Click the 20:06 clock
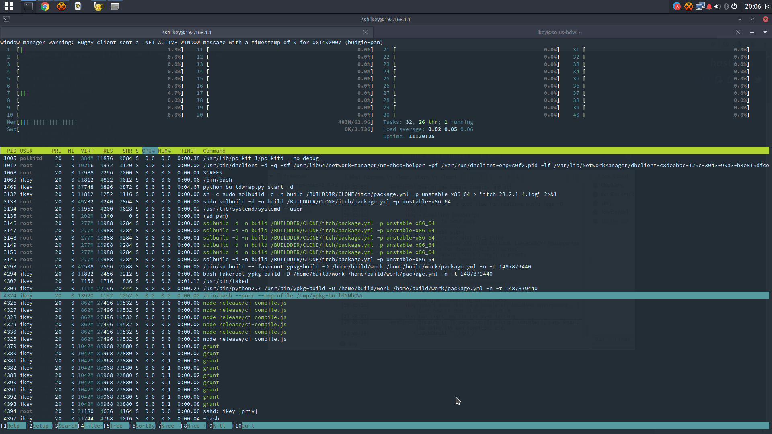 tap(753, 6)
